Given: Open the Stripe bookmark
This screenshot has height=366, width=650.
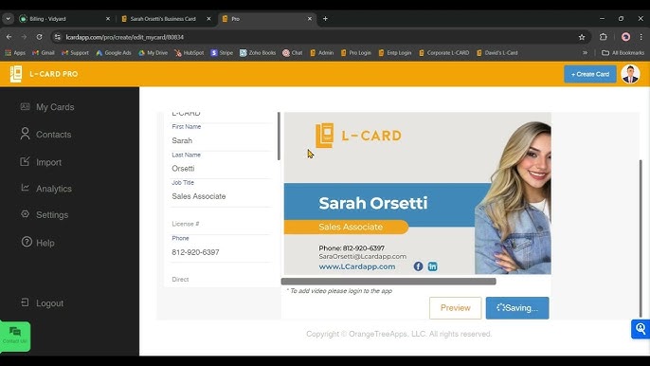Looking at the screenshot, I should (222, 53).
